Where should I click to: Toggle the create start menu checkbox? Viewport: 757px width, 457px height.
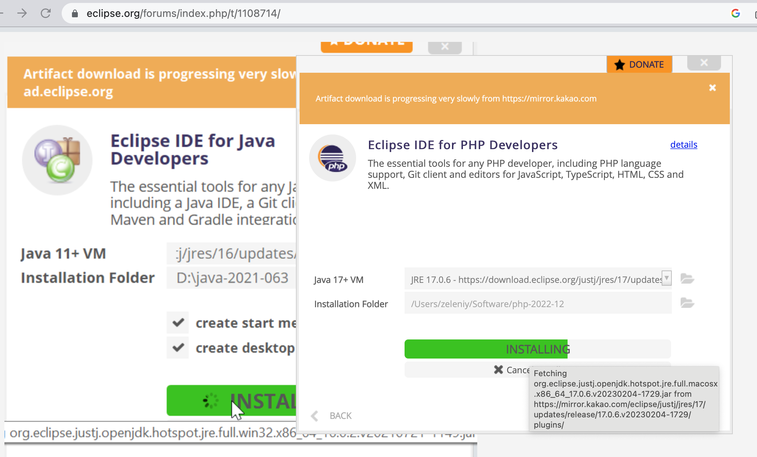coord(178,323)
